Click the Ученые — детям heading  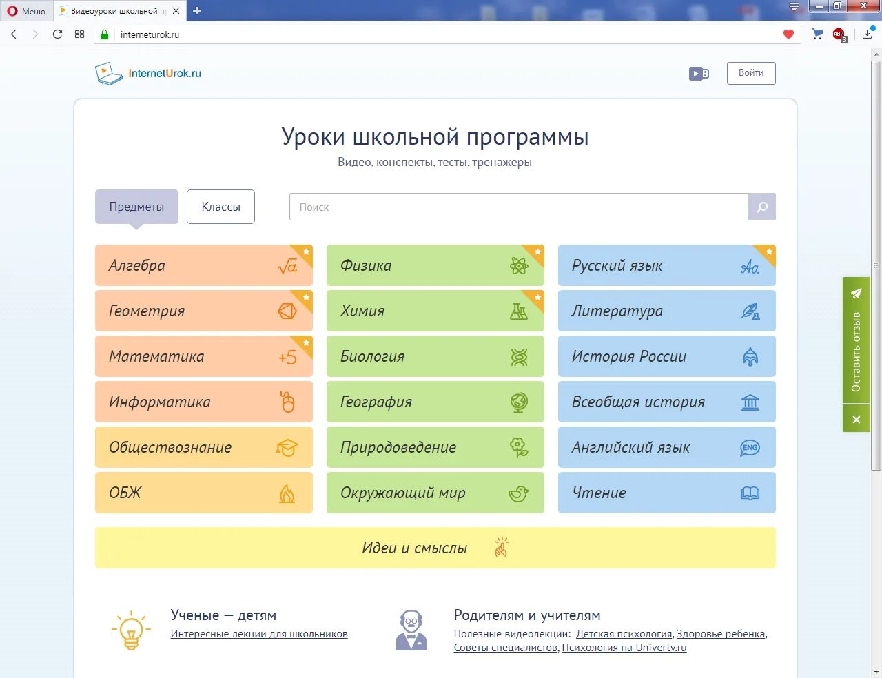(x=223, y=615)
